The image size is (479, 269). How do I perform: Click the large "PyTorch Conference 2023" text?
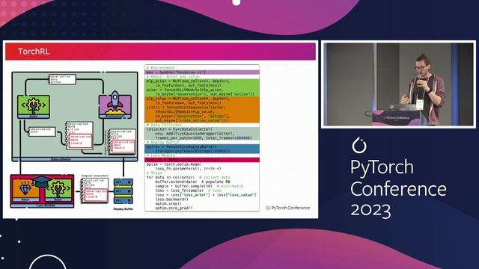[398, 188]
